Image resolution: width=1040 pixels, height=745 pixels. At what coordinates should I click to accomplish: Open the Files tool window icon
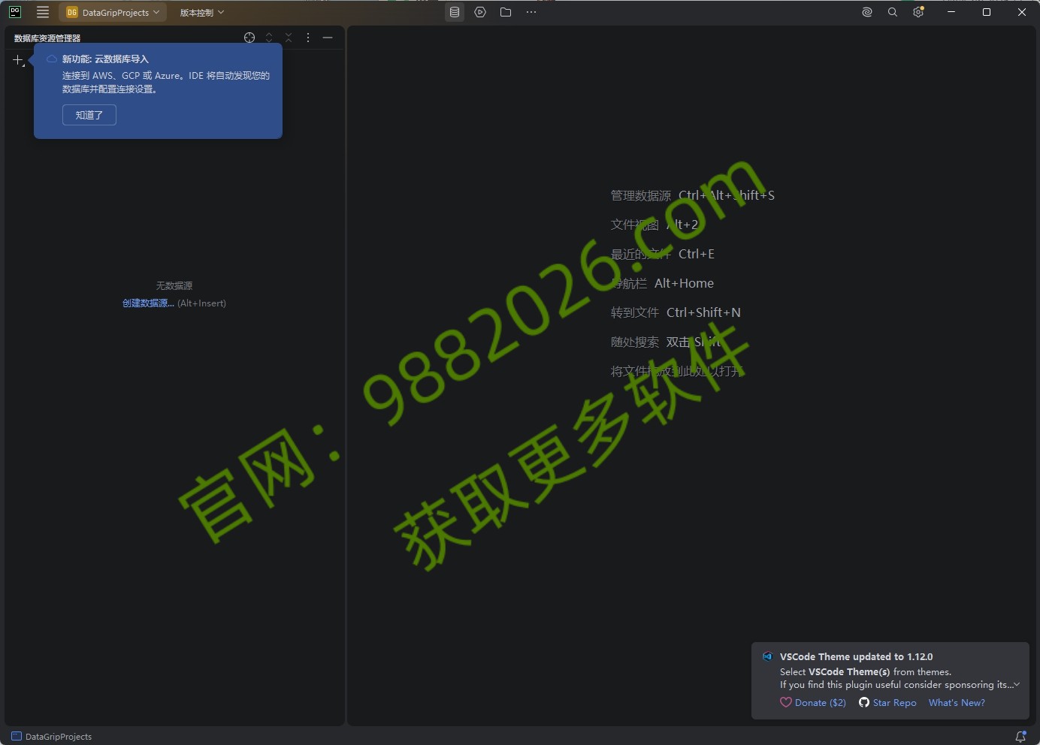pos(506,12)
